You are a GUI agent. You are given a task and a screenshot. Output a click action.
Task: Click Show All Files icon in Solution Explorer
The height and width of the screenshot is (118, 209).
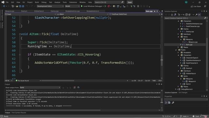click(x=189, y=15)
